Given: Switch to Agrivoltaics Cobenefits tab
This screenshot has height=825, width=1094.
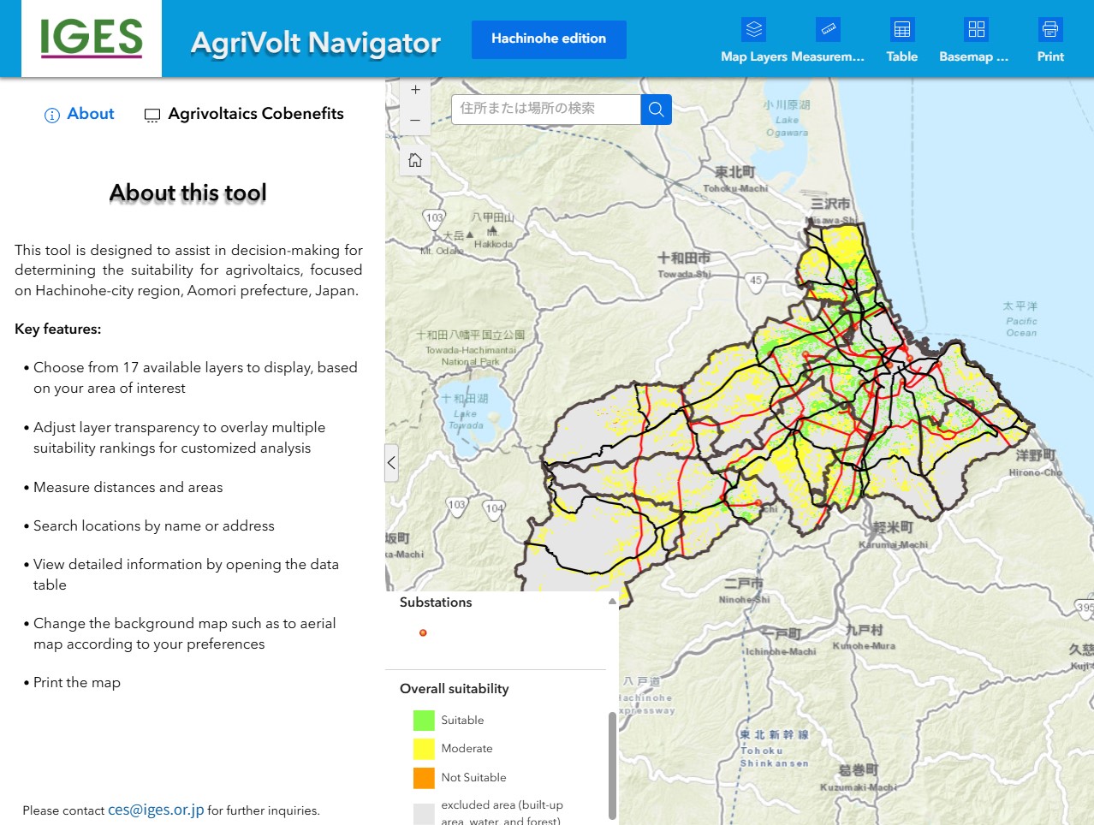Looking at the screenshot, I should click(244, 114).
